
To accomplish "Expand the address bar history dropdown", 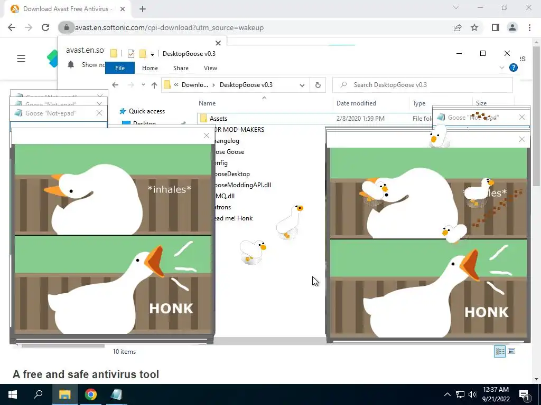I will point(302,85).
